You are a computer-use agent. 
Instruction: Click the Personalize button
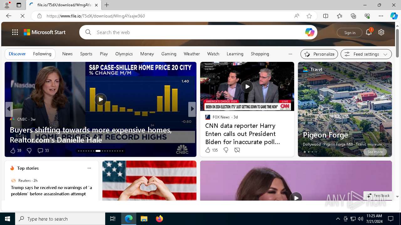(319, 54)
